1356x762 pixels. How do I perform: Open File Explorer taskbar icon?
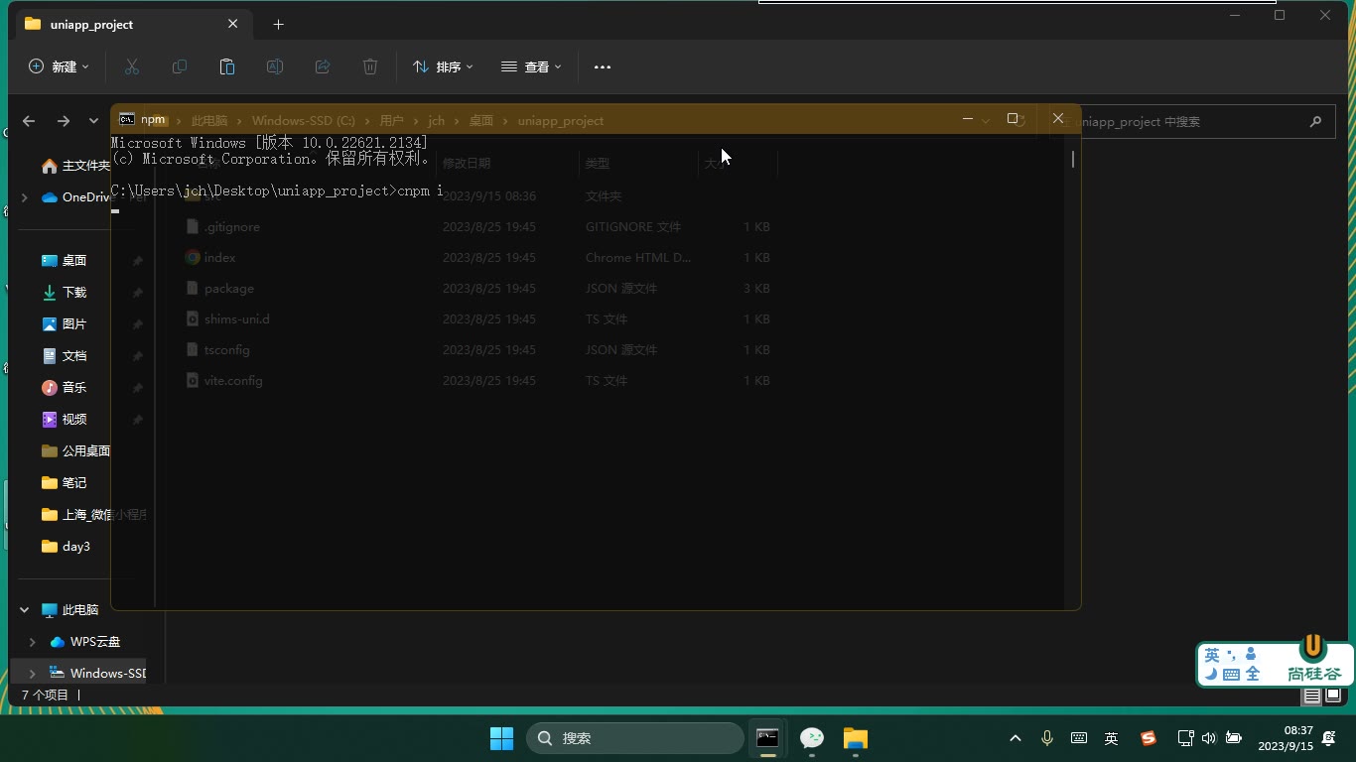click(x=856, y=738)
